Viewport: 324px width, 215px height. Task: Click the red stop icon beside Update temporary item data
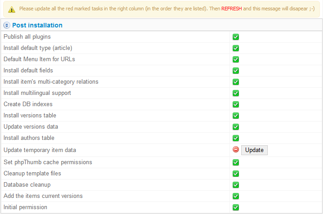tap(235, 149)
